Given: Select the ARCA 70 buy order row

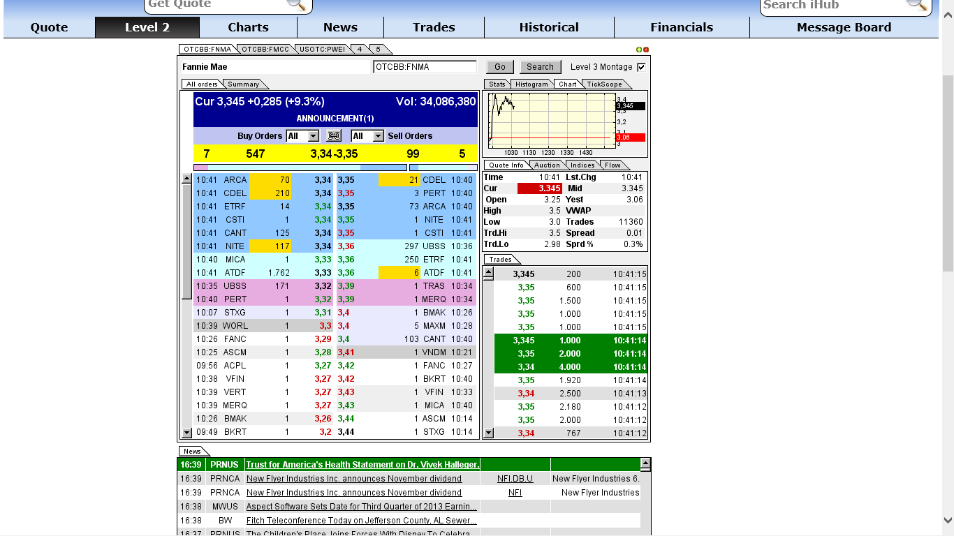Looking at the screenshot, I should (264, 180).
